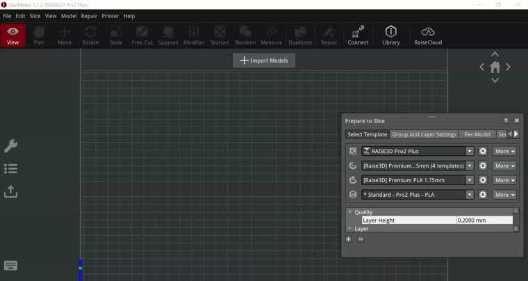The width and height of the screenshot is (528, 281).
Task: Click the wrench settings icon in left sidebar
Action: tap(11, 146)
